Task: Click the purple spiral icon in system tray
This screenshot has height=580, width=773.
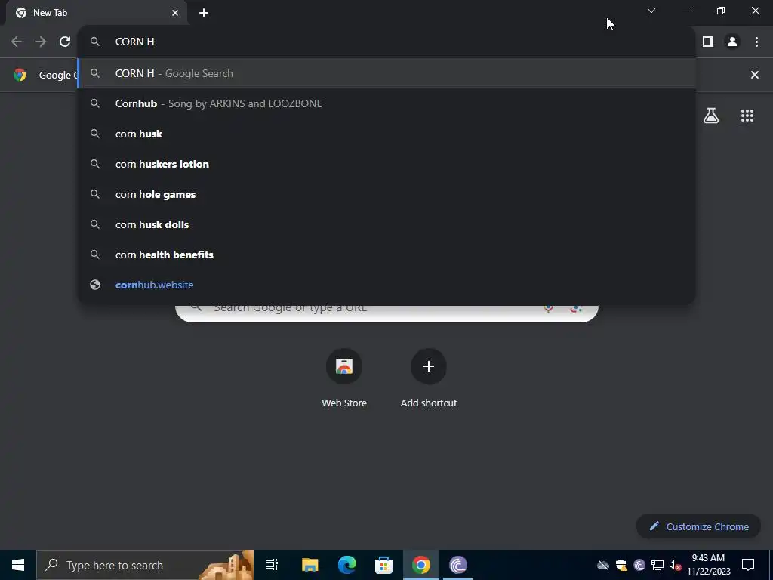Action: click(x=639, y=565)
